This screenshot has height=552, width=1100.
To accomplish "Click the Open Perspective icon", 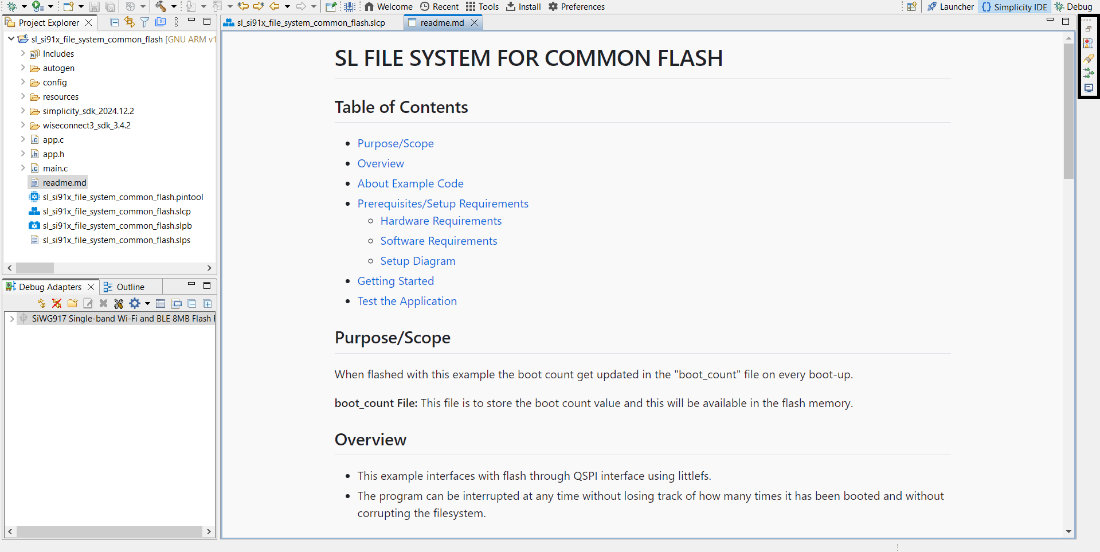I will [911, 7].
